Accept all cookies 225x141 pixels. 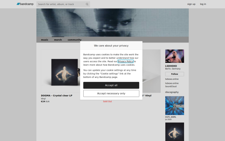point(111,85)
